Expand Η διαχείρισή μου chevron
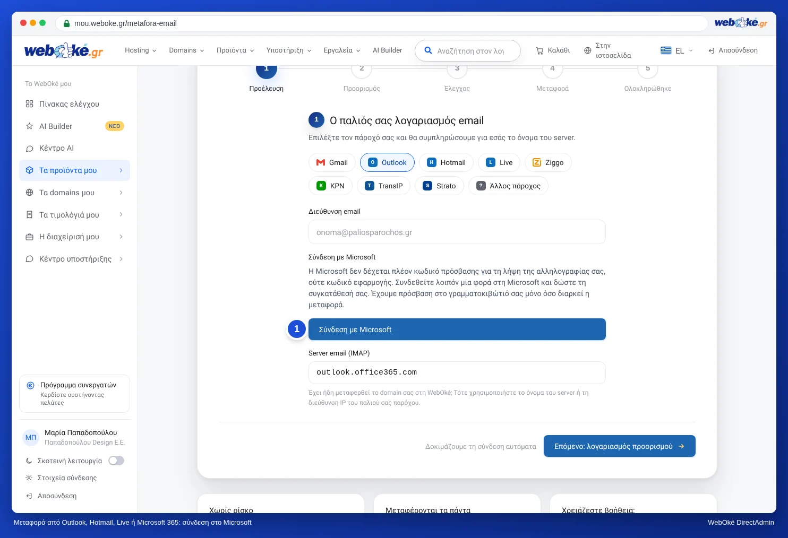The image size is (788, 538). pyautogui.click(x=121, y=237)
